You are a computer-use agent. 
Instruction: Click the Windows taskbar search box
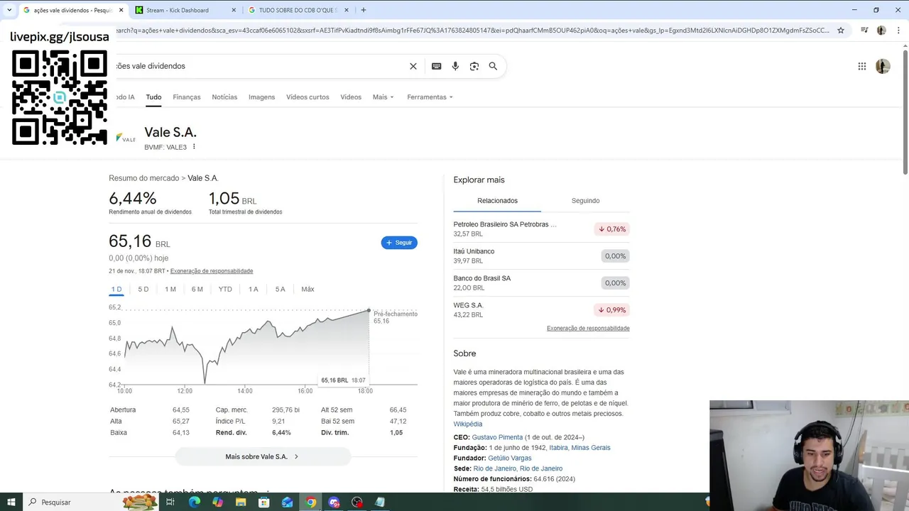pos(89,502)
